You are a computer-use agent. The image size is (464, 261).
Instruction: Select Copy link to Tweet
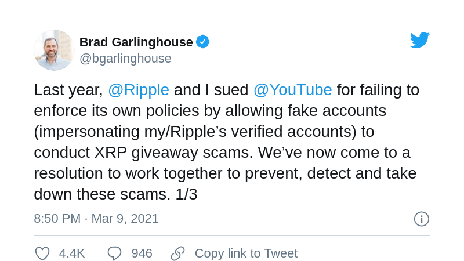(246, 253)
